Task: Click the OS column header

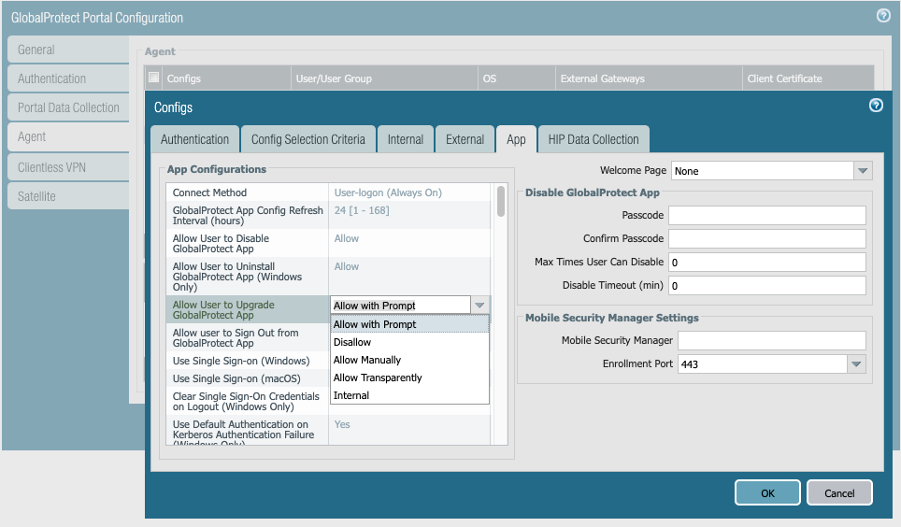Action: click(x=517, y=78)
